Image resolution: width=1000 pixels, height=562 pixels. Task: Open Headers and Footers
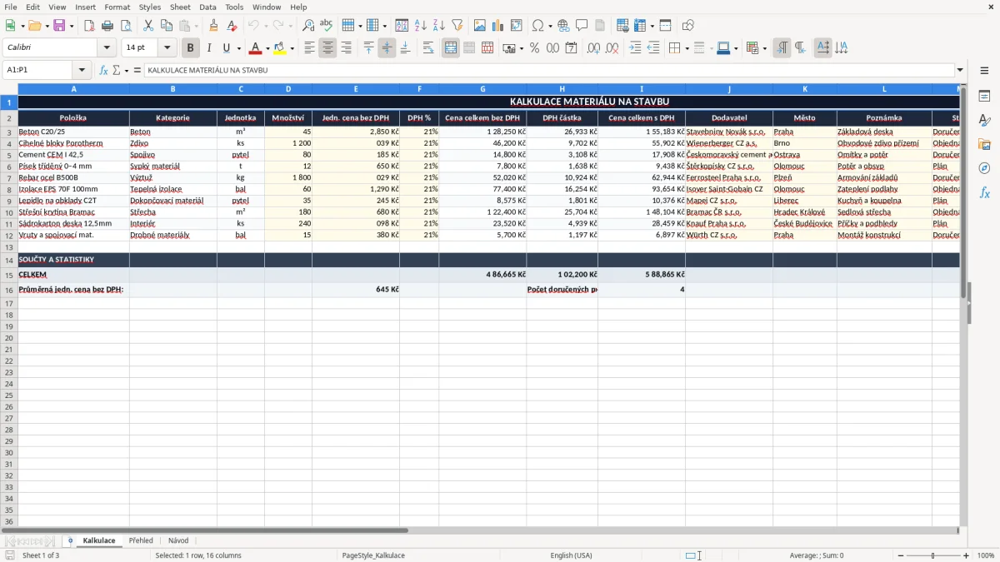point(600,26)
